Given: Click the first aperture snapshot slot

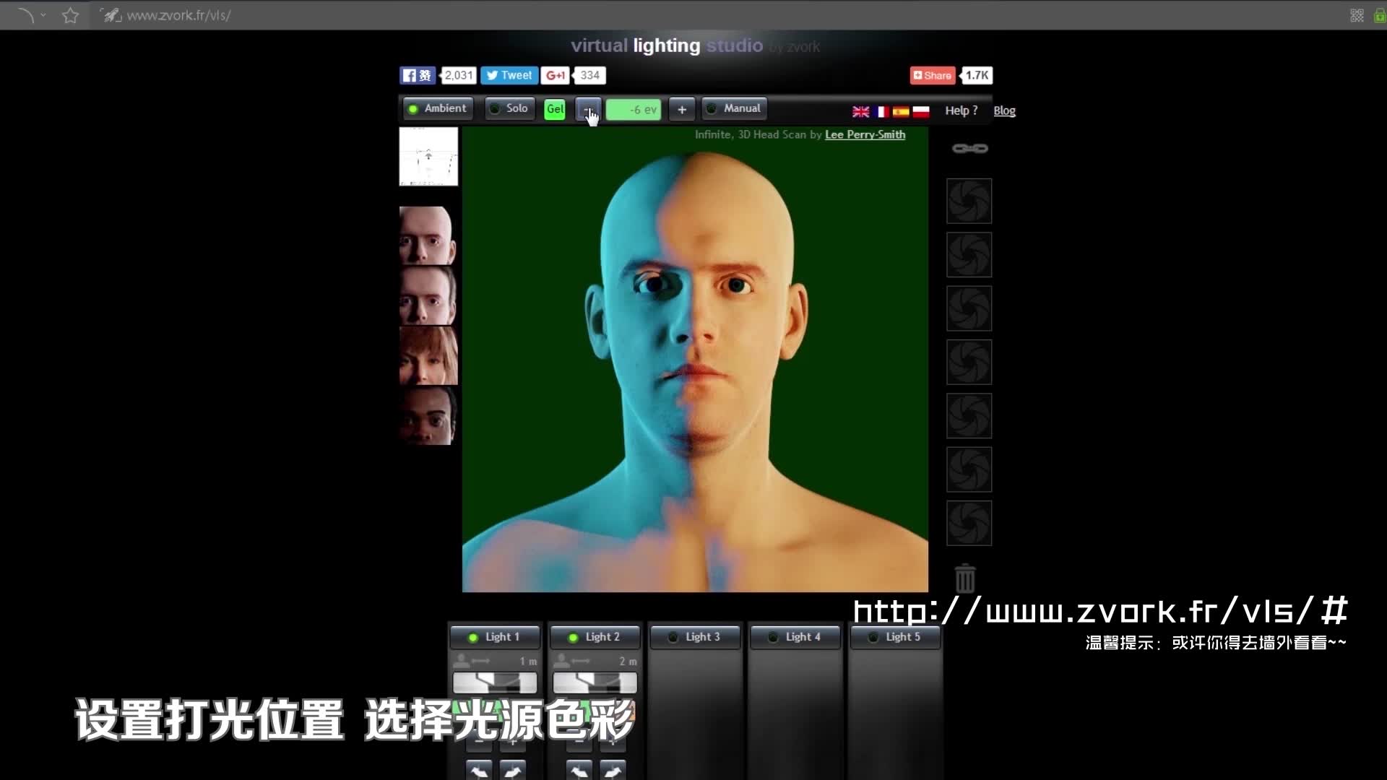Looking at the screenshot, I should 969,201.
